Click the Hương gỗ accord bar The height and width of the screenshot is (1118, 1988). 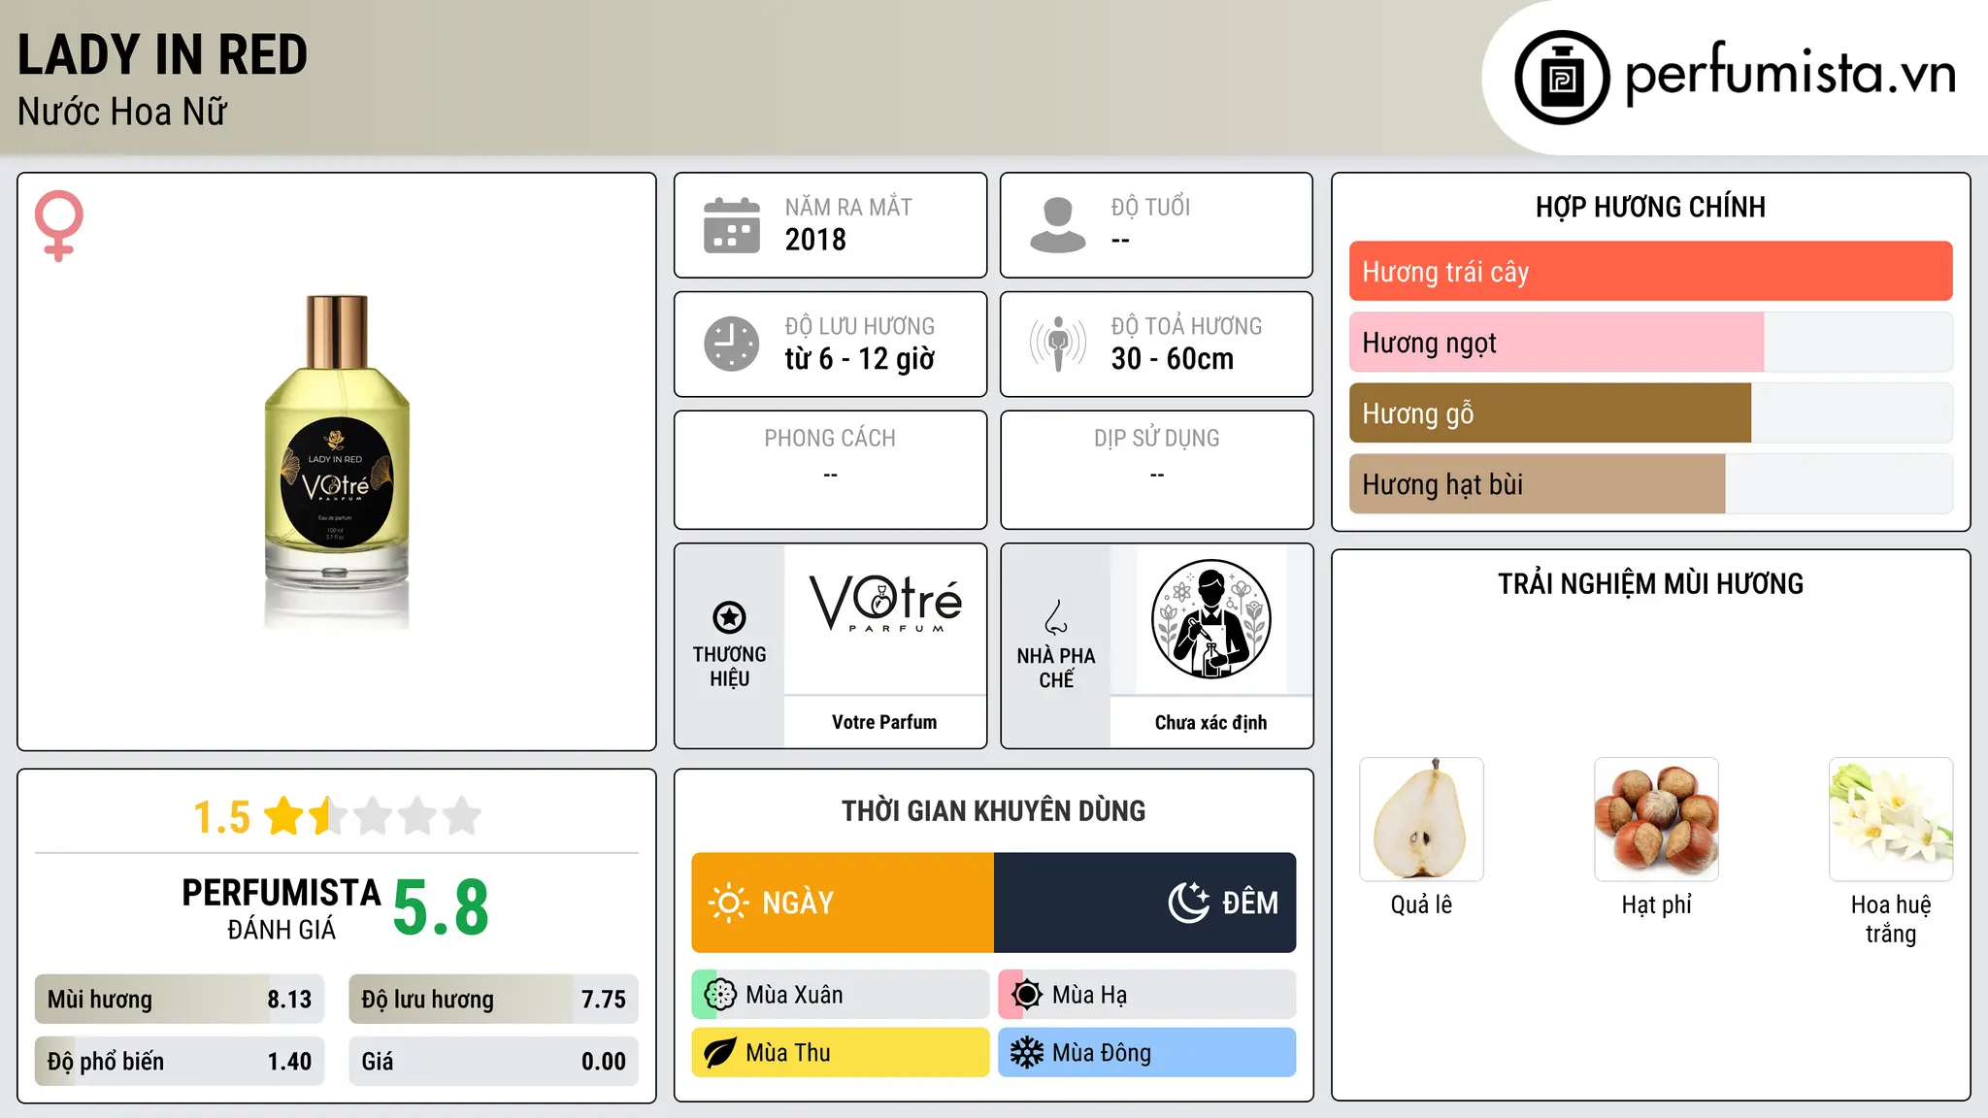1650,413
